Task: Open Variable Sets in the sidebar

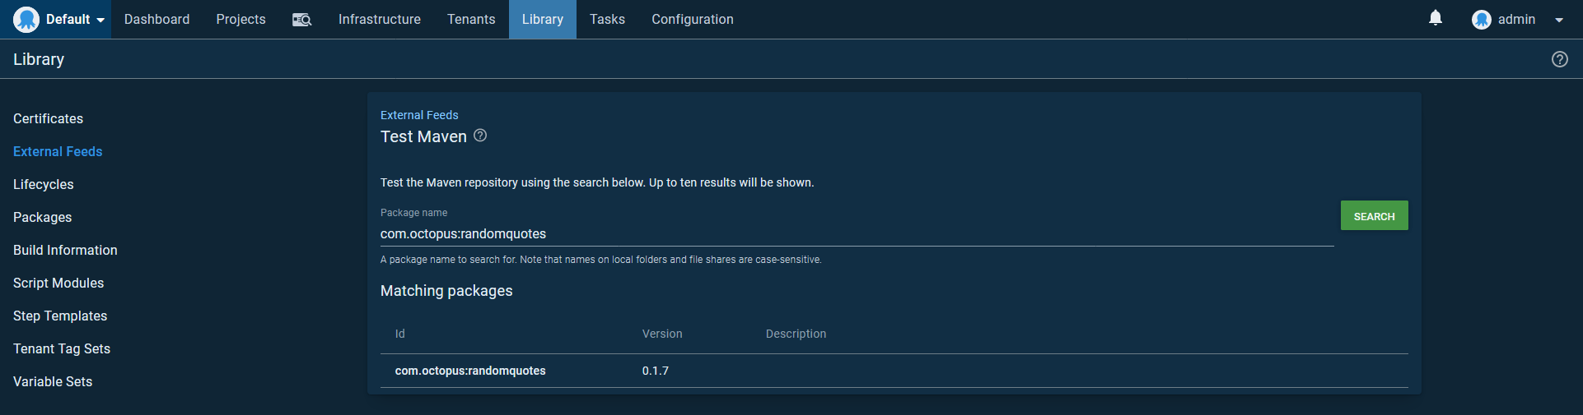Action: coord(53,381)
